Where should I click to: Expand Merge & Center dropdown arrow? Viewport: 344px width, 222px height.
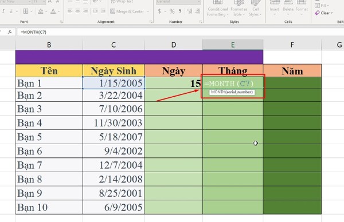(x=148, y=11)
